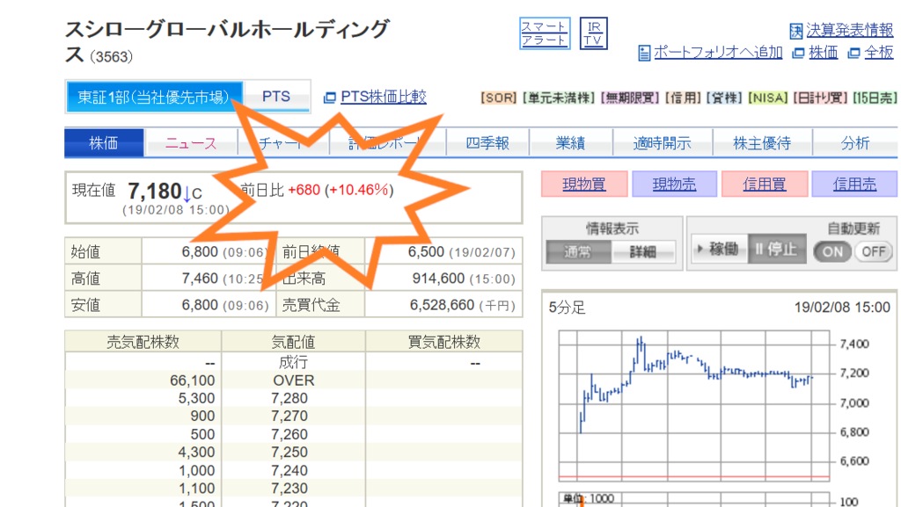Open ポートフォリオへ追加 link
This screenshot has height=507, width=901.
[718, 52]
